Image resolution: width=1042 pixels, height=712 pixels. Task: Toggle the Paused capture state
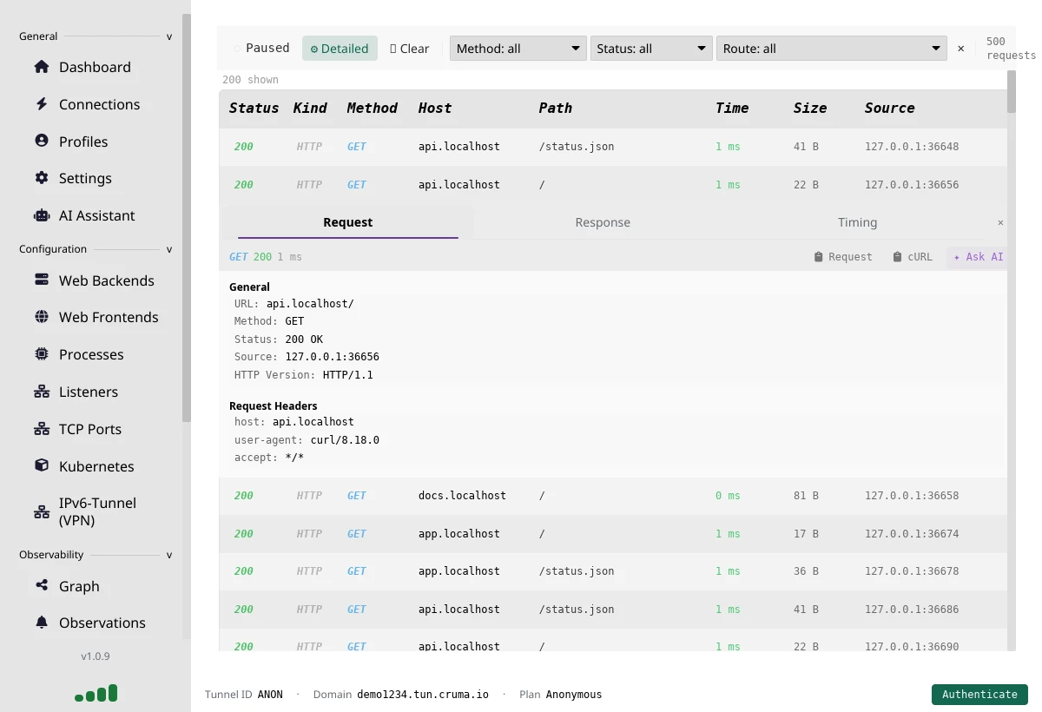pos(261,48)
